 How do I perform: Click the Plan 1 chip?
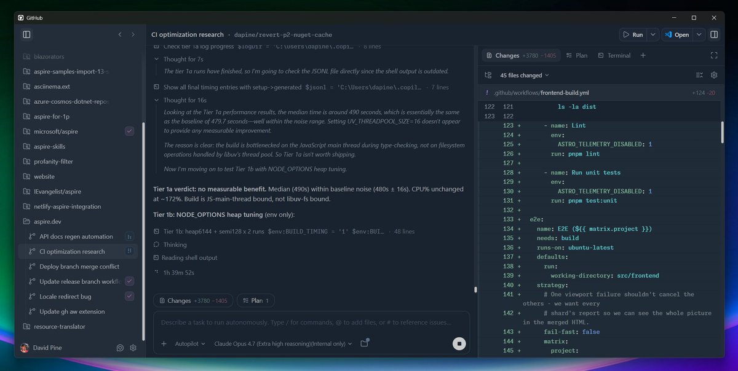256,300
